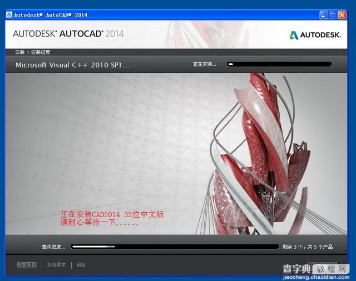Click the Visual C++ install progress bar

click(279, 64)
